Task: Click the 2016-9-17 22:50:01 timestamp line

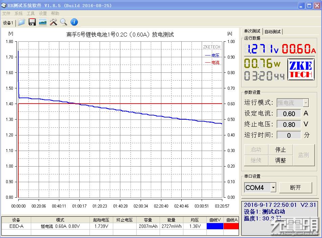Action: 270,205
